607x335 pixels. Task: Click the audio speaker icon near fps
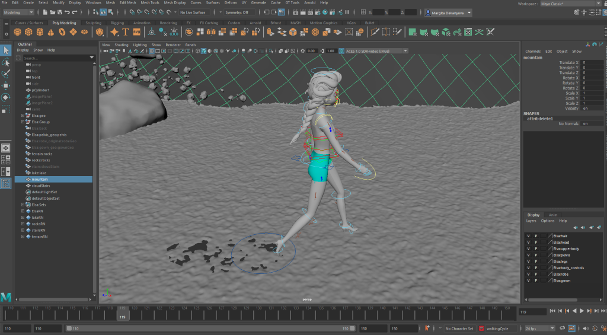[585, 328]
